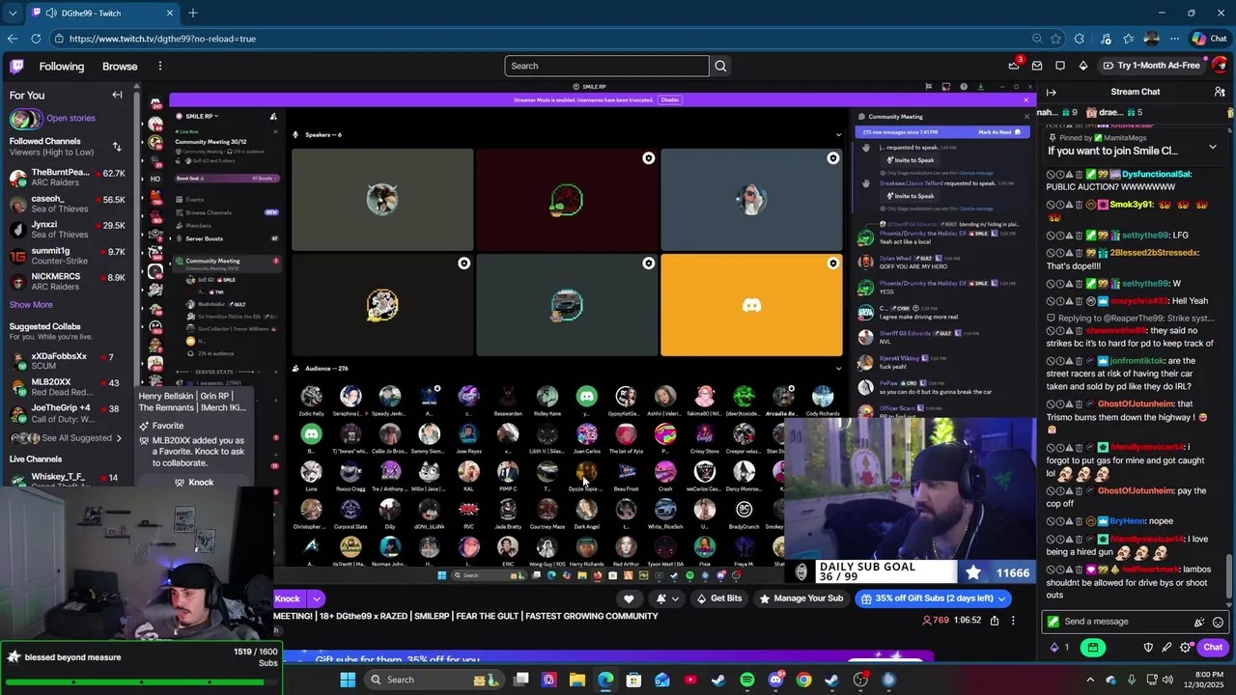Click Disable in the streamer mode banner

tap(669, 99)
